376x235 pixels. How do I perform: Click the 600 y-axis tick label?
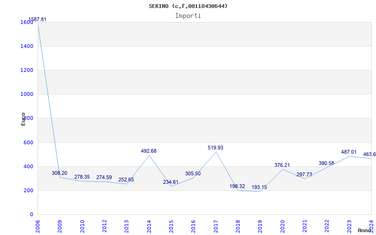point(28,142)
